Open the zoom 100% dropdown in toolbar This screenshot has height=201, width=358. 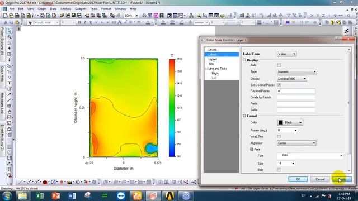136,16
